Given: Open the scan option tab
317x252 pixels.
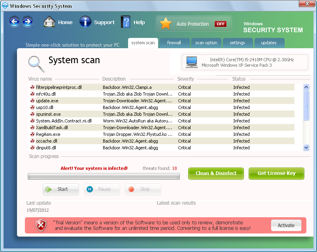Looking at the screenshot, I should point(206,43).
